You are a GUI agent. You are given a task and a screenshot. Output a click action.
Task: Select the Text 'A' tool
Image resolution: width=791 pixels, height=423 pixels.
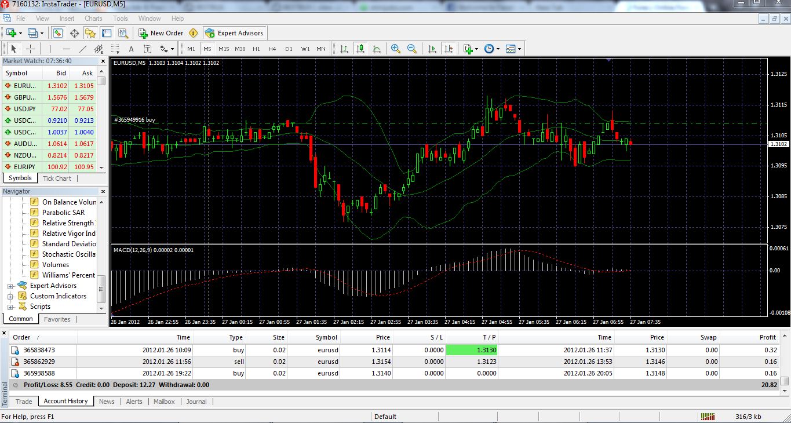pyautogui.click(x=131, y=49)
